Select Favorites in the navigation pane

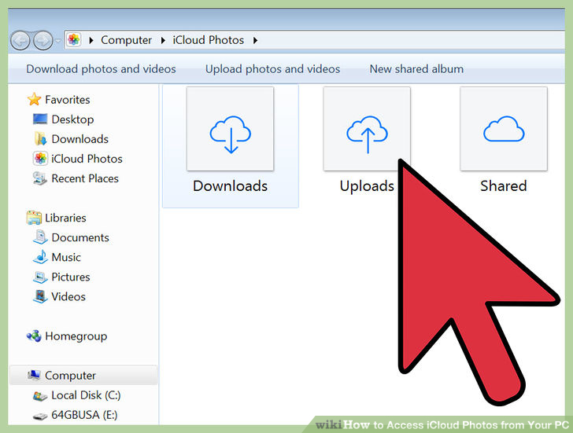[x=68, y=100]
